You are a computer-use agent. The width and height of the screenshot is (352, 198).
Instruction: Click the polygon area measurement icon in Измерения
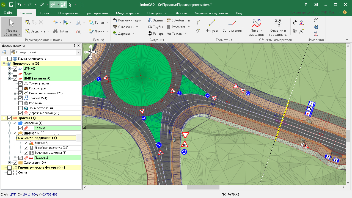click(316, 27)
